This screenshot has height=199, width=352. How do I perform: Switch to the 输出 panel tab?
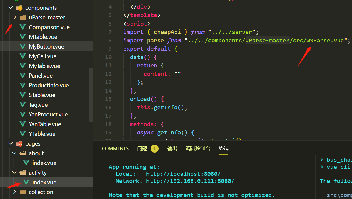[172, 148]
